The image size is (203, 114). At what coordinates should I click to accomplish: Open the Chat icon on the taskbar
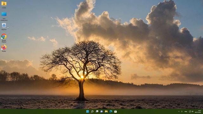tap(101, 111)
